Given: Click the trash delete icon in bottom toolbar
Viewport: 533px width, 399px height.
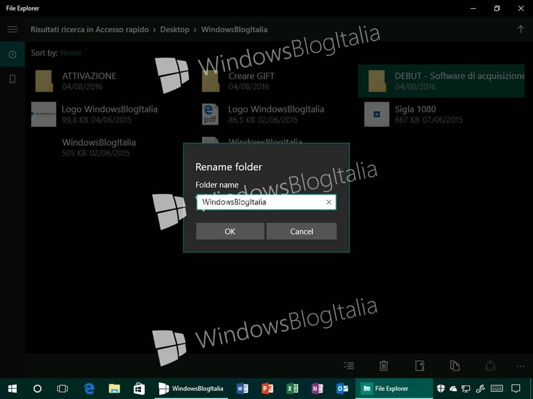Looking at the screenshot, I should [x=384, y=366].
